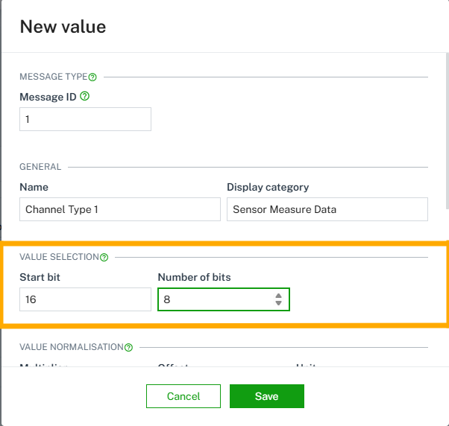Click the GENERAL section heading
Screen dimensions: 449x426
click(x=40, y=167)
